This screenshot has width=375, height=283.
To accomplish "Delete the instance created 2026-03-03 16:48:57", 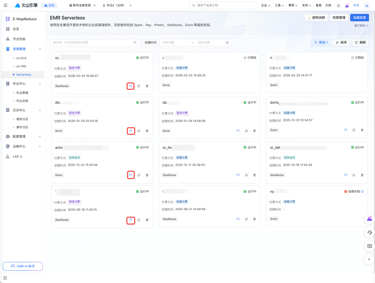I will [x=147, y=86].
